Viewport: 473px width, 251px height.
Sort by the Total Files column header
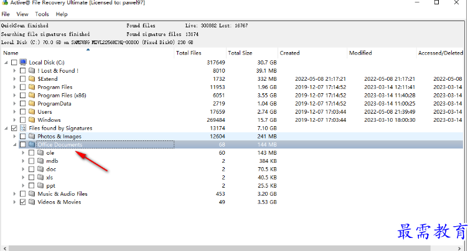tap(200, 53)
